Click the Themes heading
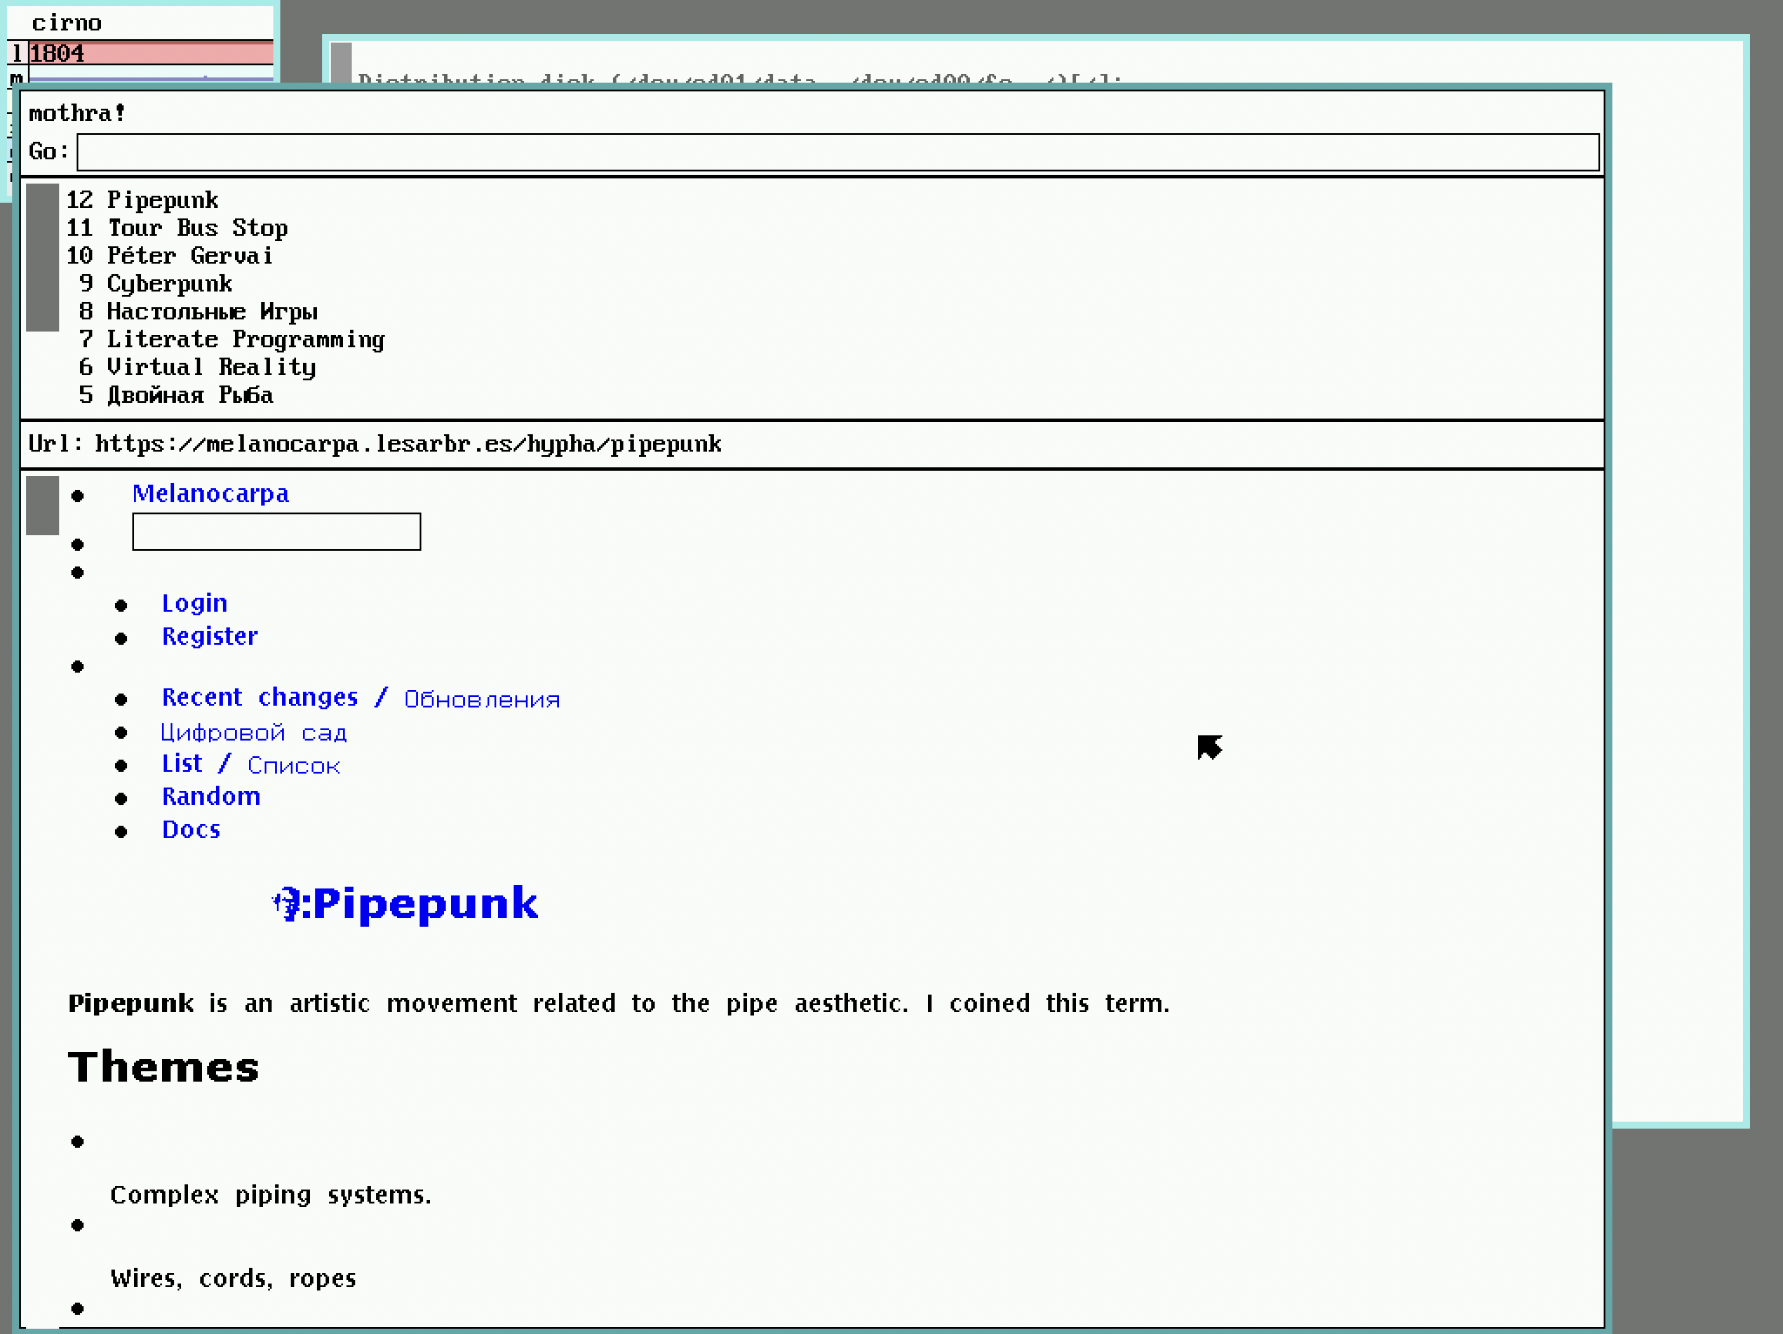The width and height of the screenshot is (1783, 1334). (x=164, y=1068)
